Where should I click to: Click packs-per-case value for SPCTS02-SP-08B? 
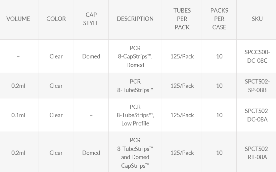(219, 86)
